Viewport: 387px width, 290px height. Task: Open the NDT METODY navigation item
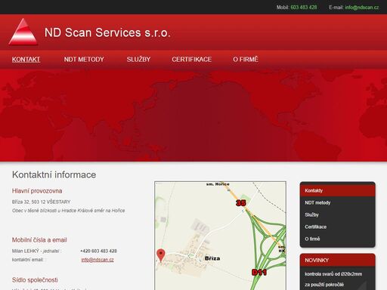point(84,60)
